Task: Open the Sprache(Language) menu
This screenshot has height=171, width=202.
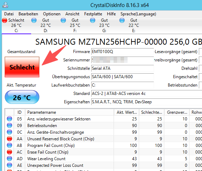Action: point(138,14)
